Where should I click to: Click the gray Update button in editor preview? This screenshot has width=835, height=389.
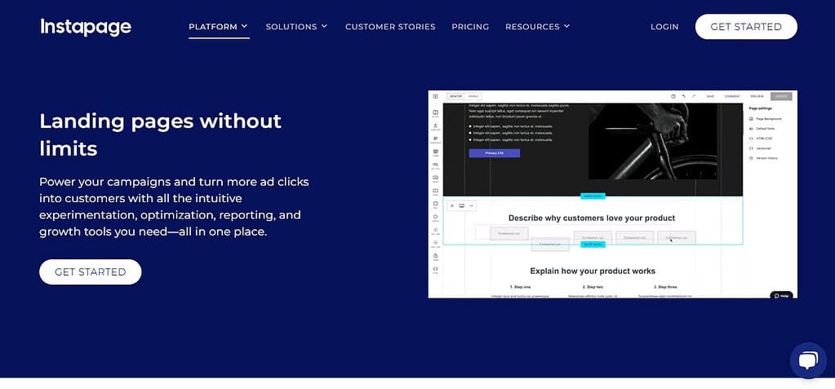(x=781, y=96)
